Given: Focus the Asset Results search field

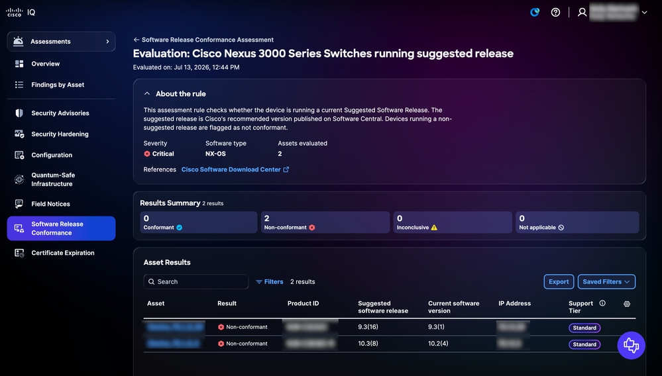Looking at the screenshot, I should (x=196, y=281).
